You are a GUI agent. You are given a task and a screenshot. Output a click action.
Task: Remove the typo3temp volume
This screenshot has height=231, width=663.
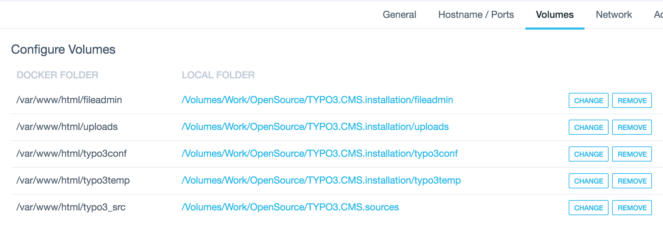click(632, 181)
